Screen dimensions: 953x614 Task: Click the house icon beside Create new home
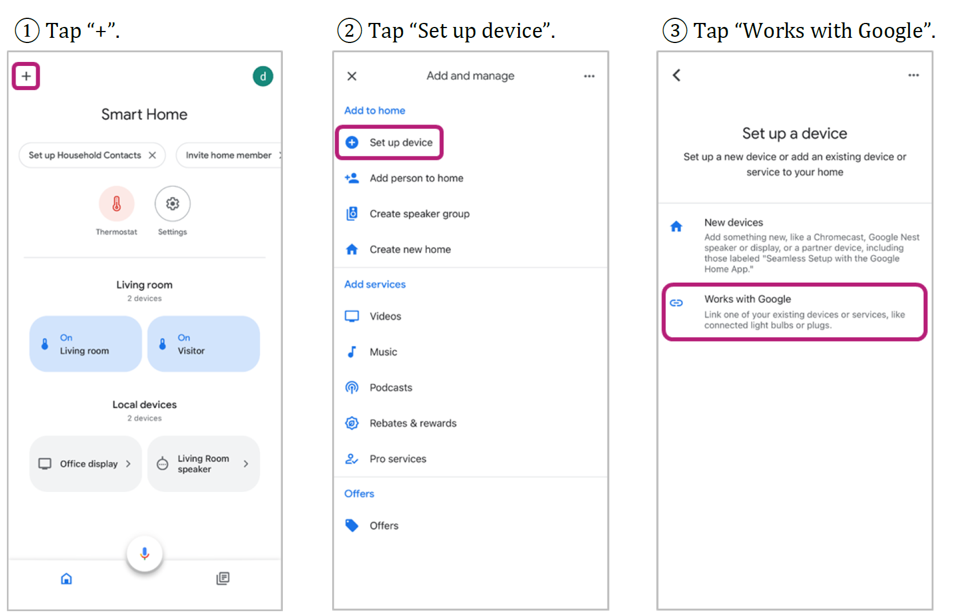pyautogui.click(x=352, y=249)
